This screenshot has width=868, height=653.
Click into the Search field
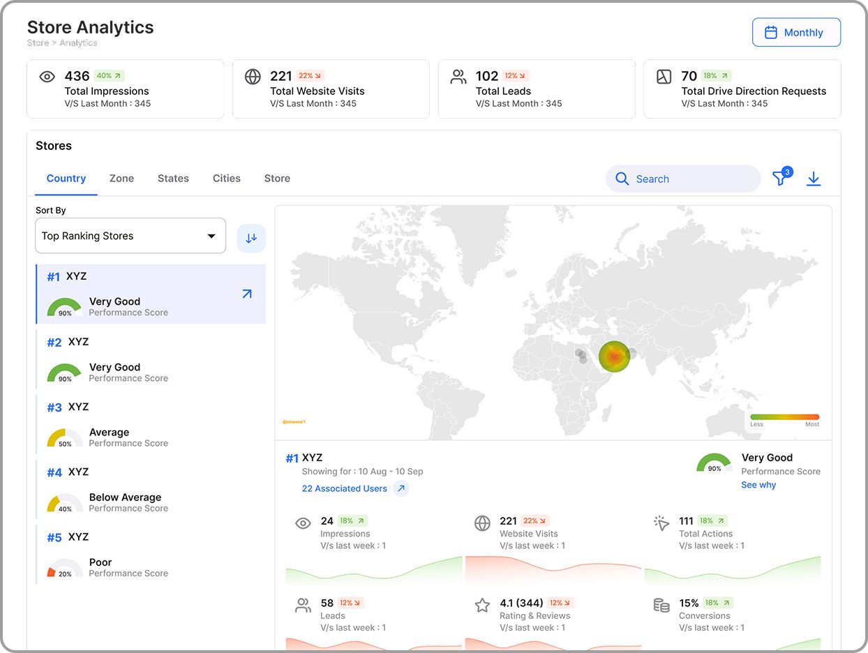point(691,179)
